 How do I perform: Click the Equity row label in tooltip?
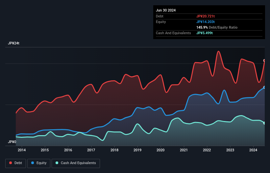point(161,22)
